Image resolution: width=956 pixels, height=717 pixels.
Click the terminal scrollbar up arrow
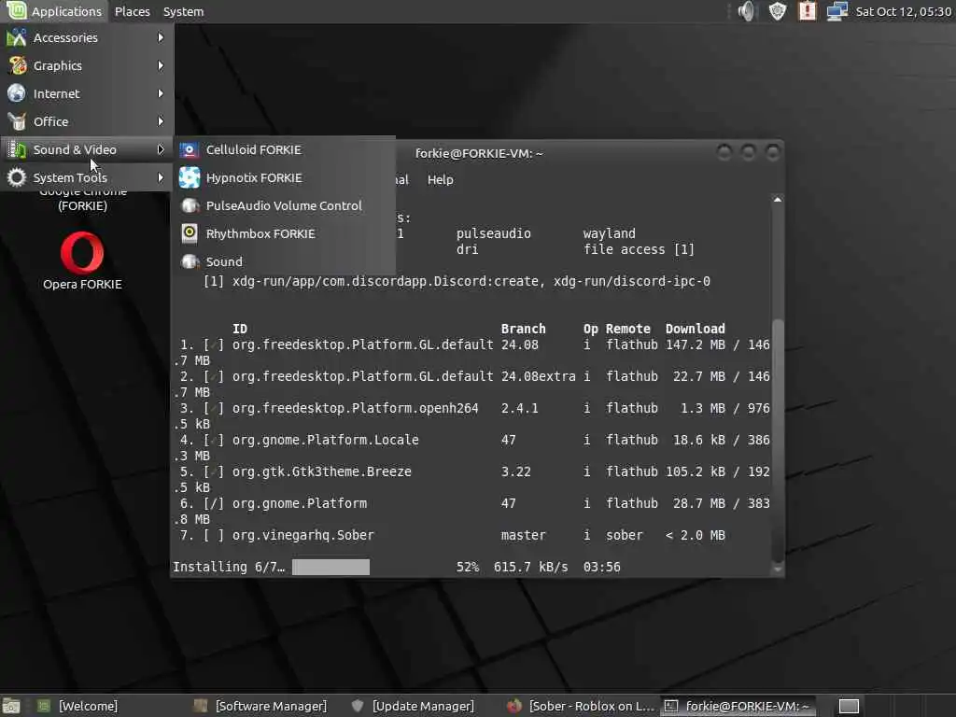point(778,200)
